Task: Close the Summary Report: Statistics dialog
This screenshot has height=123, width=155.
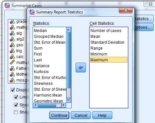Action: click(126, 10)
